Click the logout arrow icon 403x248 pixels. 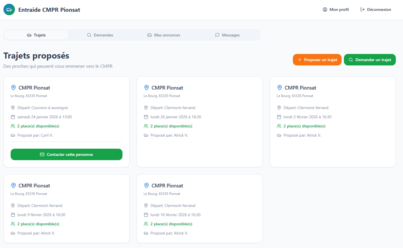coord(362,9)
